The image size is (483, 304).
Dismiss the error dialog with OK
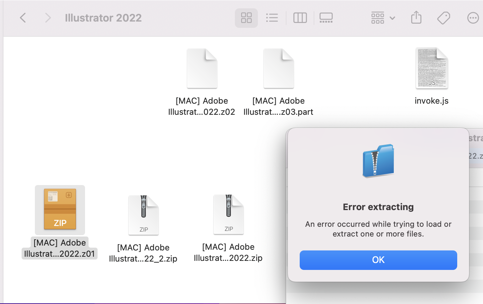point(378,260)
